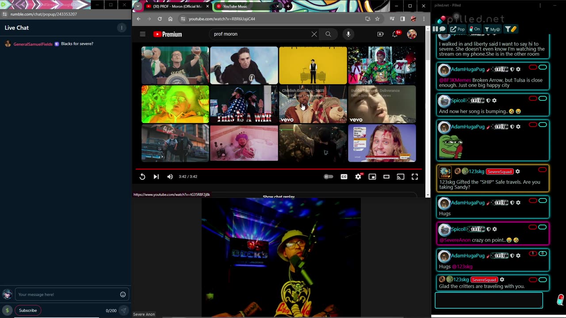This screenshot has height=318, width=566.
Task: Open Rumble rant dollar button
Action: 7,310
